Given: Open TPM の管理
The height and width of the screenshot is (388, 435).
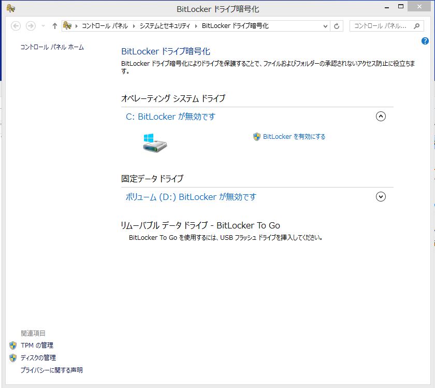Looking at the screenshot, I should tap(37, 345).
